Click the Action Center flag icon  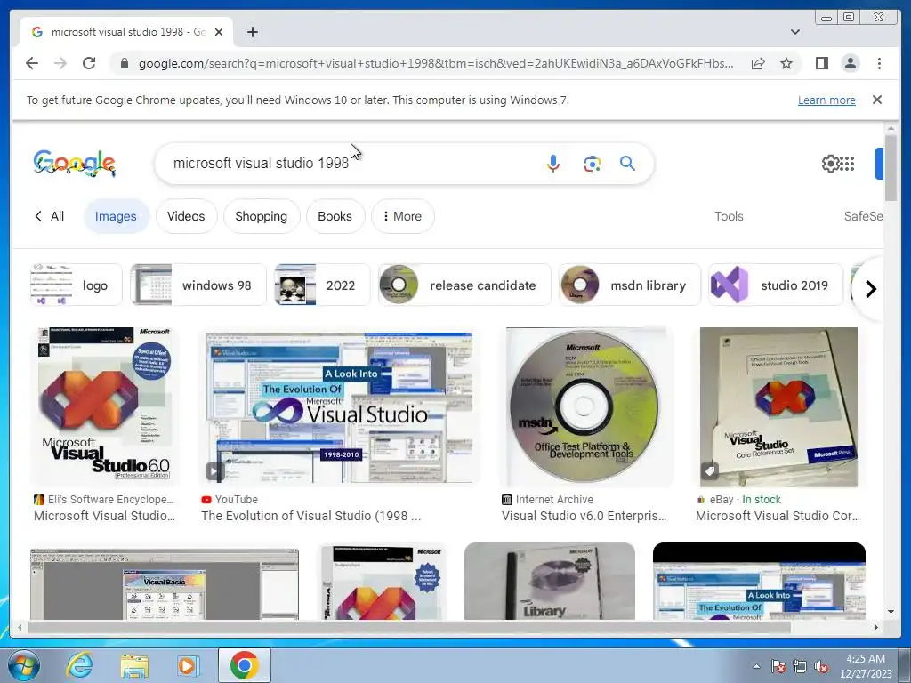[x=778, y=667]
